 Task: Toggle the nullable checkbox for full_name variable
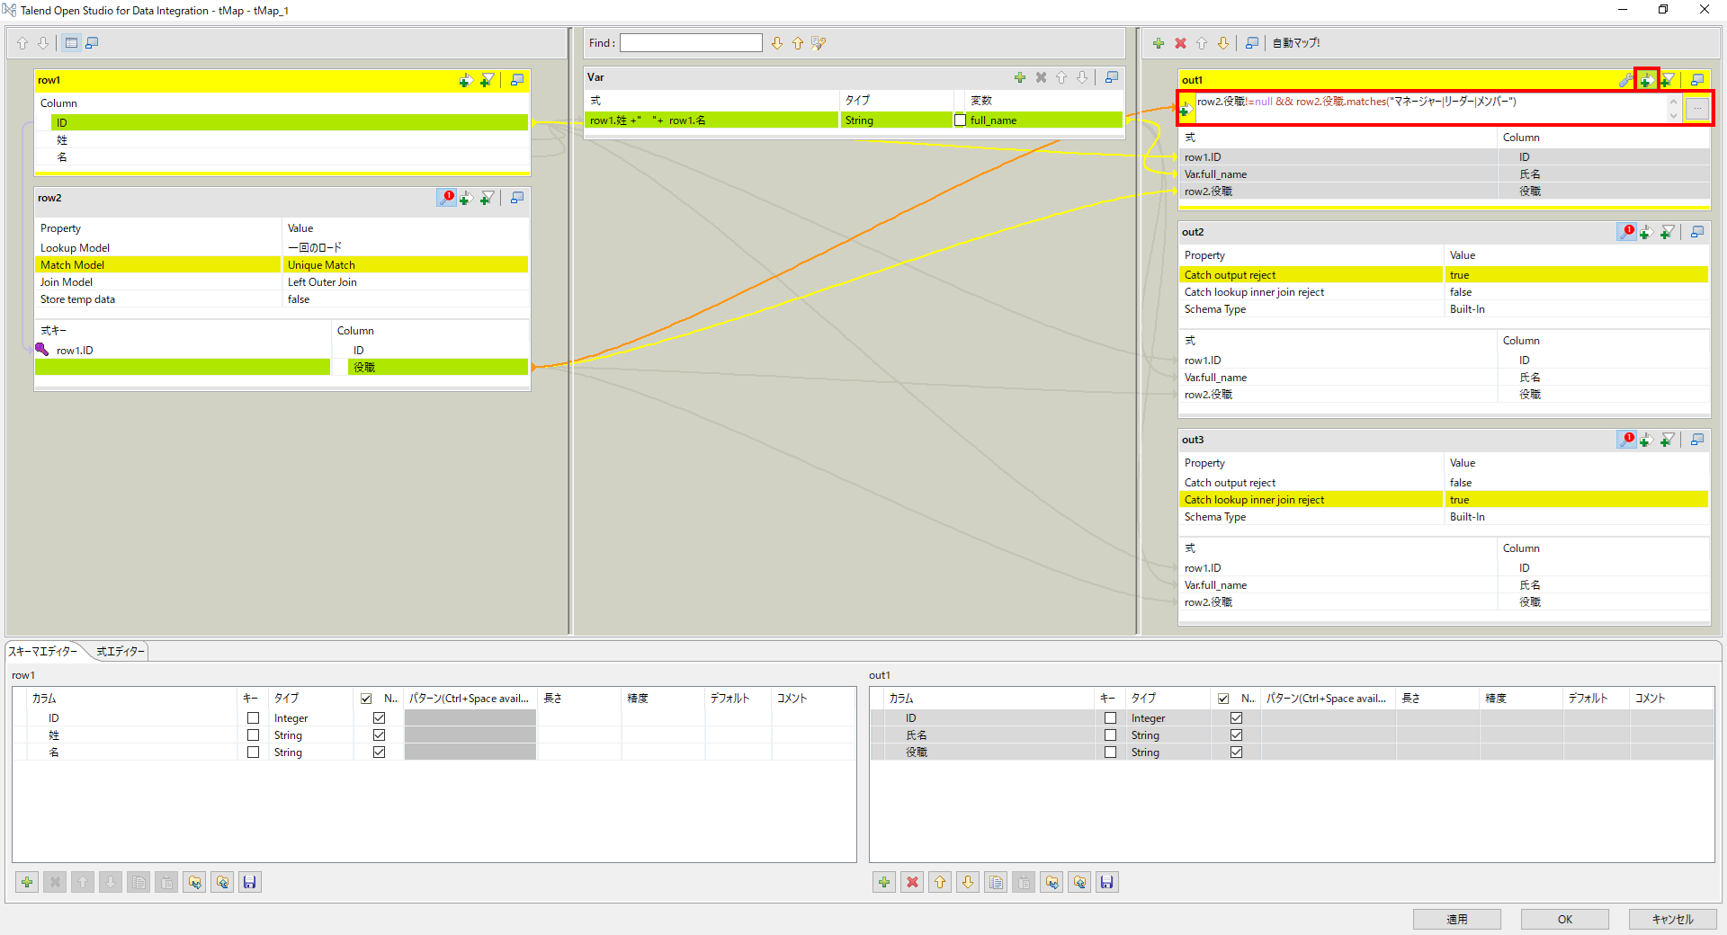coord(960,120)
